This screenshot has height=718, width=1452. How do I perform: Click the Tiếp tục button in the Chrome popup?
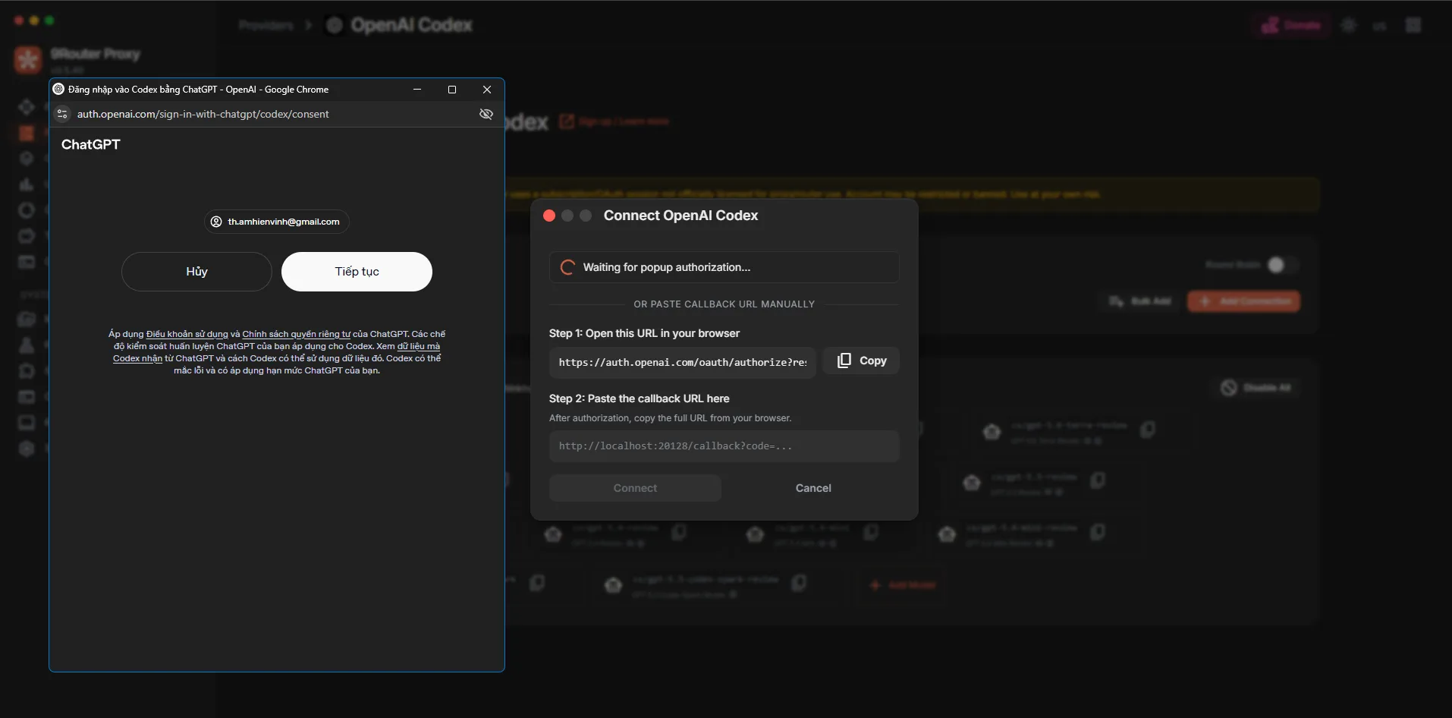357,272
